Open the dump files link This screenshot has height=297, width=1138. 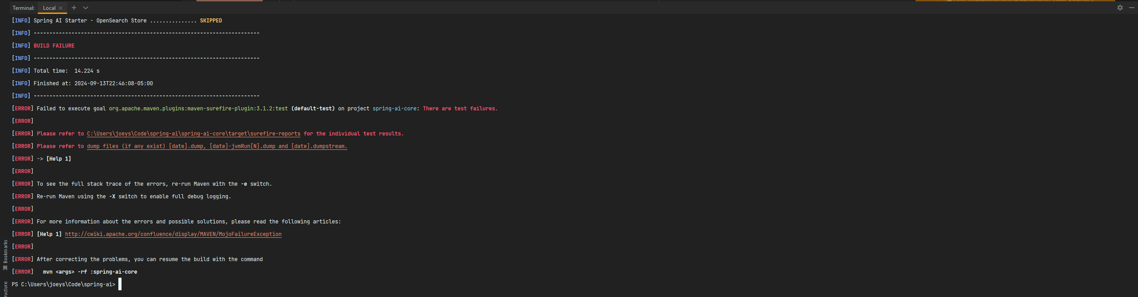(x=217, y=146)
